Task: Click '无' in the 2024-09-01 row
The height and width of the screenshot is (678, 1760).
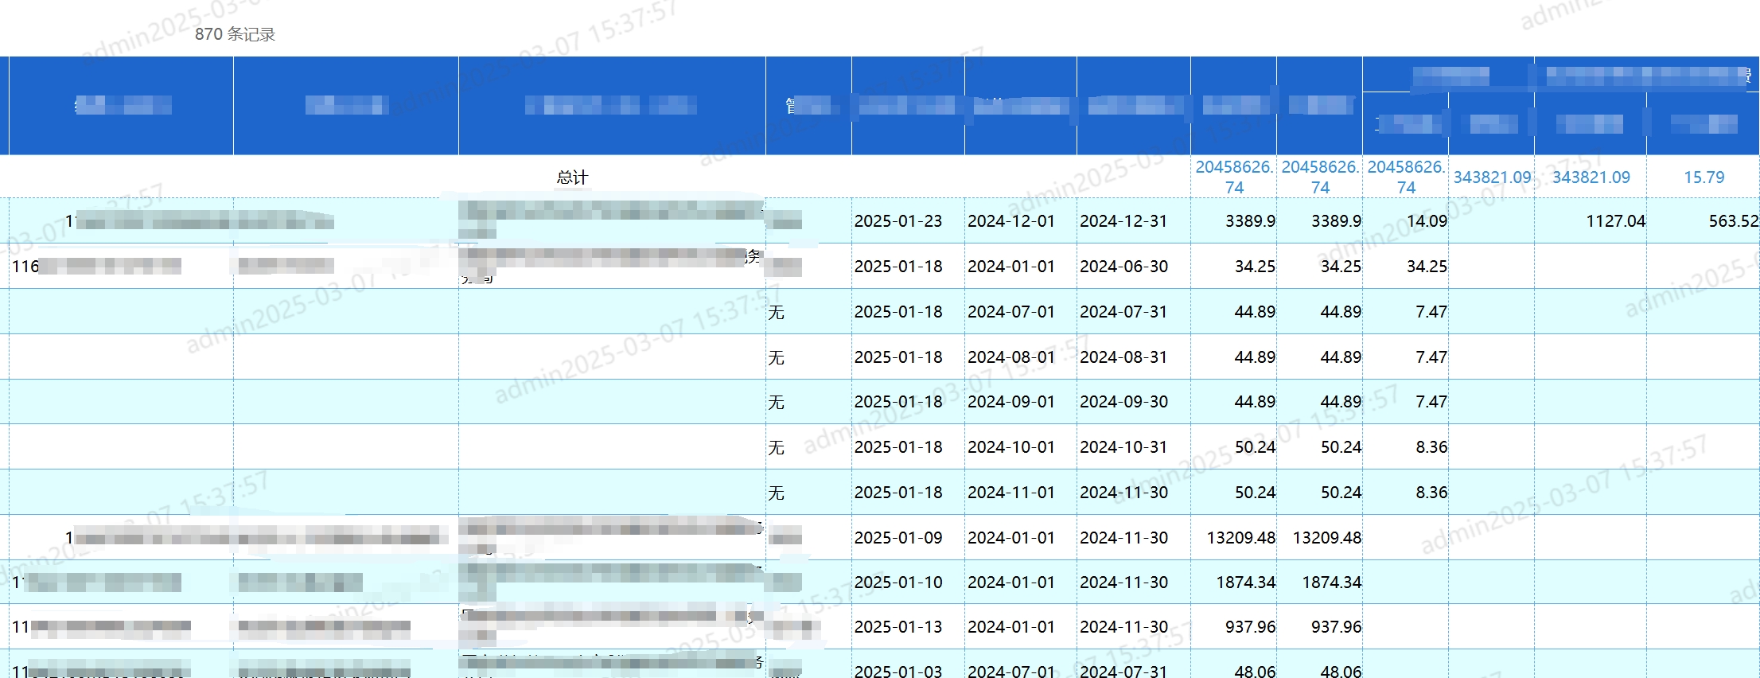Action: 776,402
